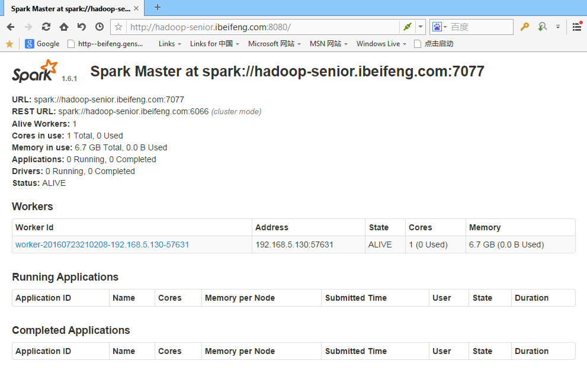Open the browser home page

click(64, 27)
